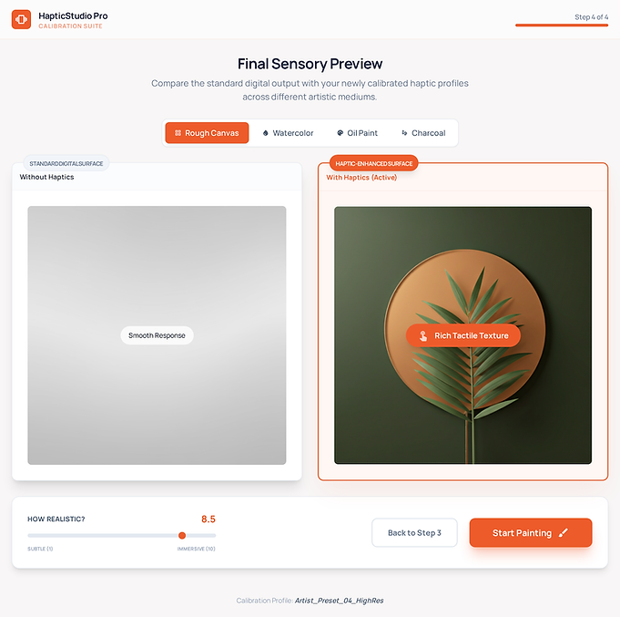Click the gray standard surface preview
The image size is (620, 617).
[x=157, y=335]
